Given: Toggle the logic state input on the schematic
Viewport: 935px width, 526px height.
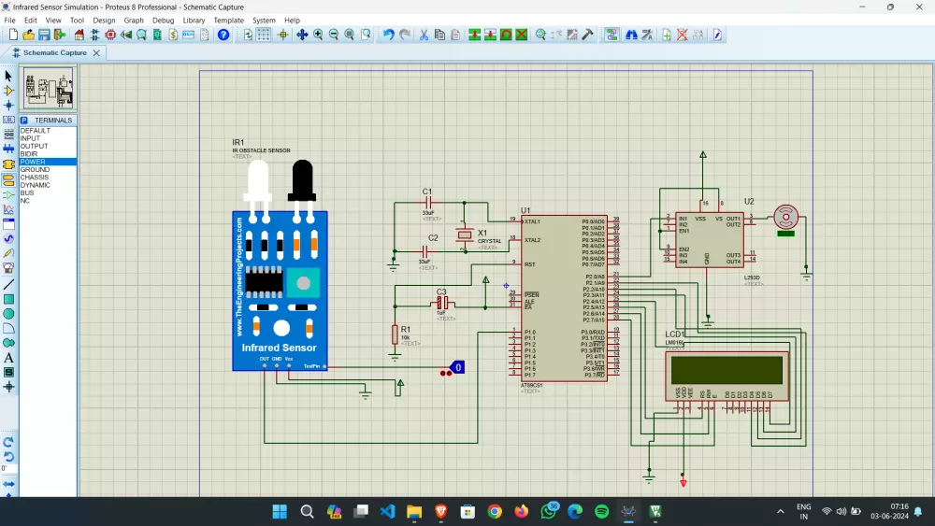Looking at the screenshot, I should (458, 367).
